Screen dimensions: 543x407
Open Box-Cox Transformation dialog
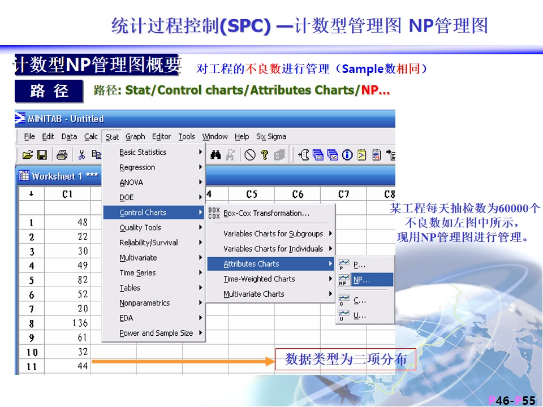tap(266, 213)
